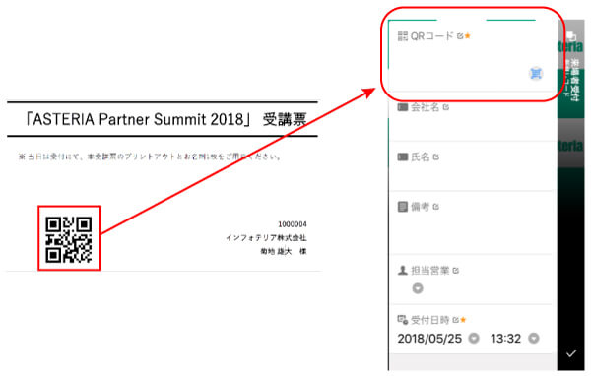
Task: Open date picker arrow beside 2018/05/25
Action: click(474, 339)
